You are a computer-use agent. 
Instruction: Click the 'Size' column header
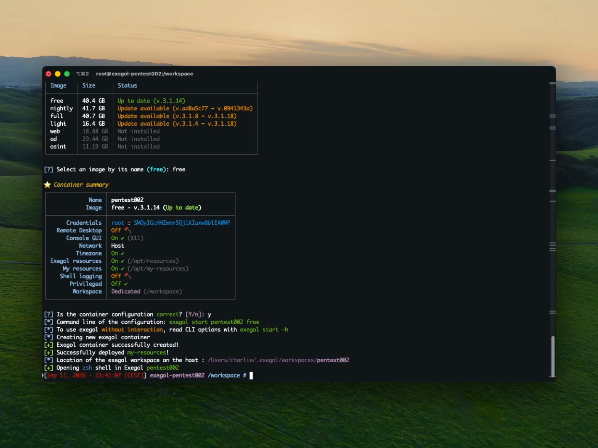89,85
